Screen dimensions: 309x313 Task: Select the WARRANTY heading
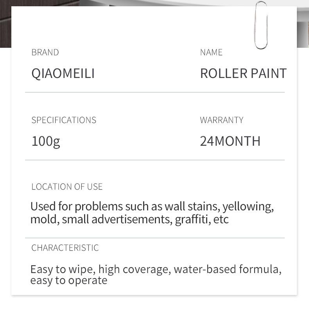222,120
